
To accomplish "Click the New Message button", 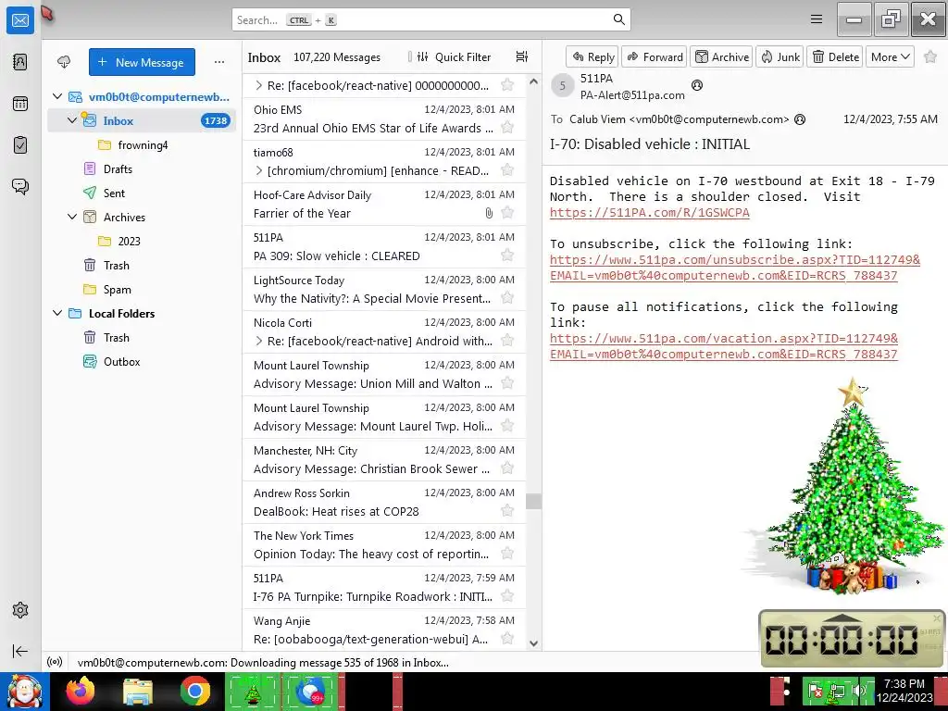I will [142, 62].
